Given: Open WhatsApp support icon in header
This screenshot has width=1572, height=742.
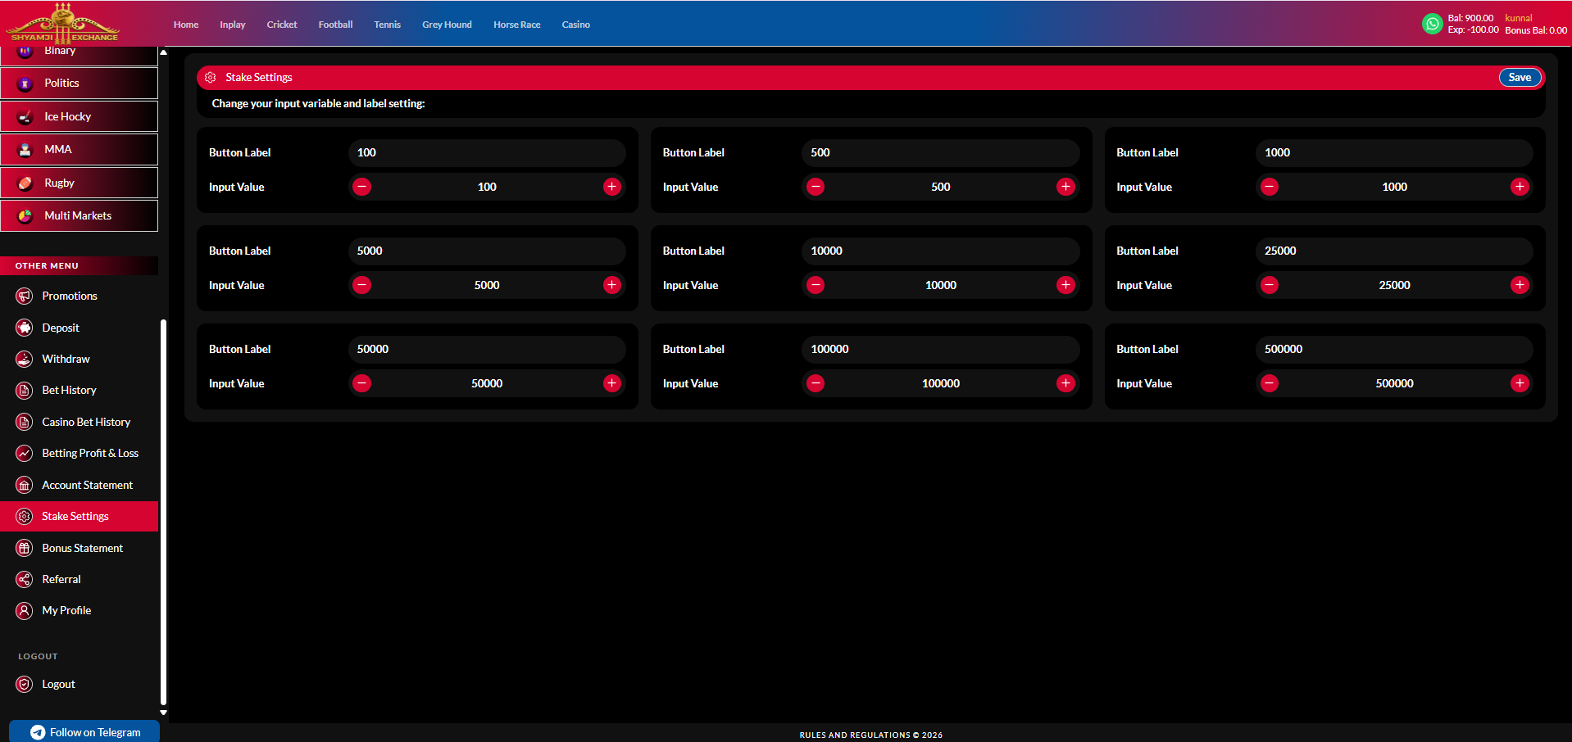Looking at the screenshot, I should [x=1432, y=24].
